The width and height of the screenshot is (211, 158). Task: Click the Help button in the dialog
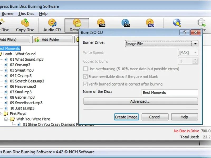coord(184,117)
